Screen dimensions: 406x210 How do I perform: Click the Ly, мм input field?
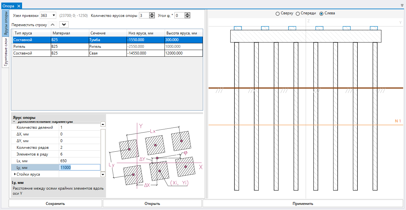pos(80,168)
